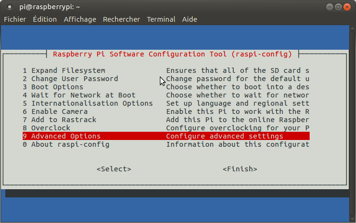Select the Expand Filesystem option
356x223 pixels.
tap(68, 70)
